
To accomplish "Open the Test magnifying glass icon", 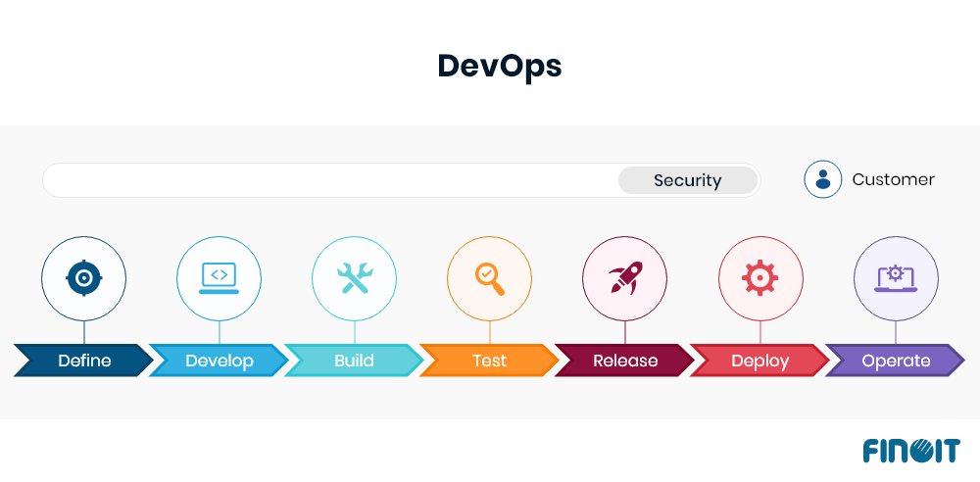I will tap(489, 278).
